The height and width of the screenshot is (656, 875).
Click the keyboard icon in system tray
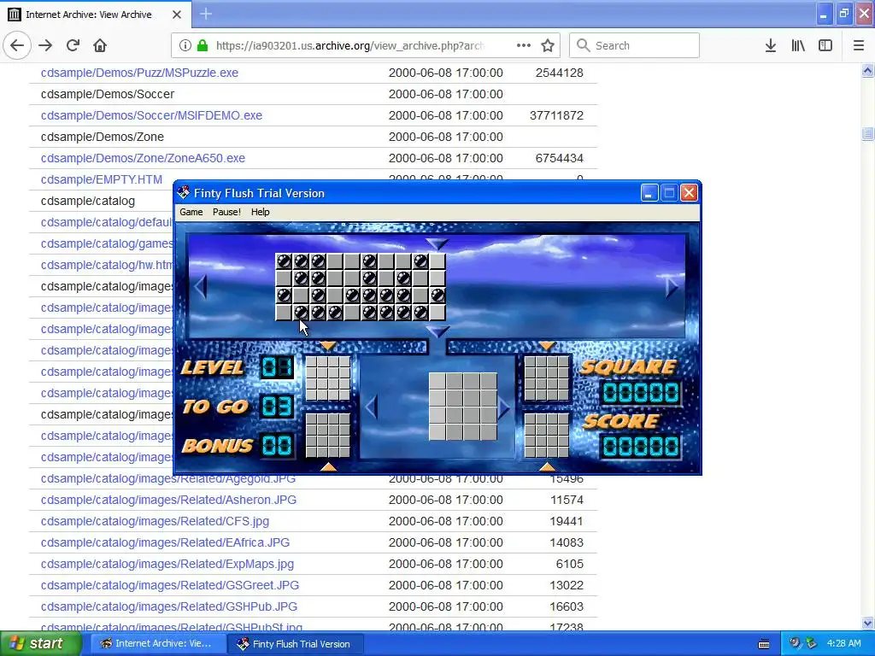click(x=764, y=644)
